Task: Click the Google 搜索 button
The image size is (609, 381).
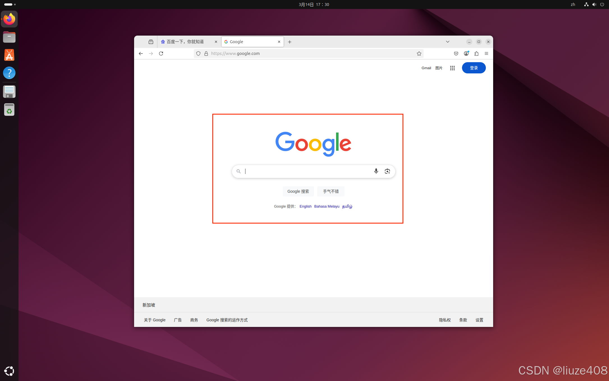Action: [x=298, y=191]
